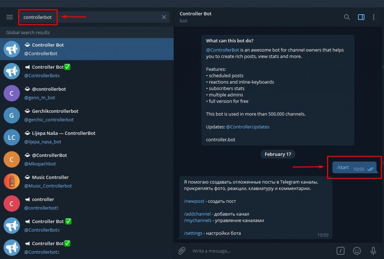Select Controller Bot @ControllerBot result

point(87,49)
